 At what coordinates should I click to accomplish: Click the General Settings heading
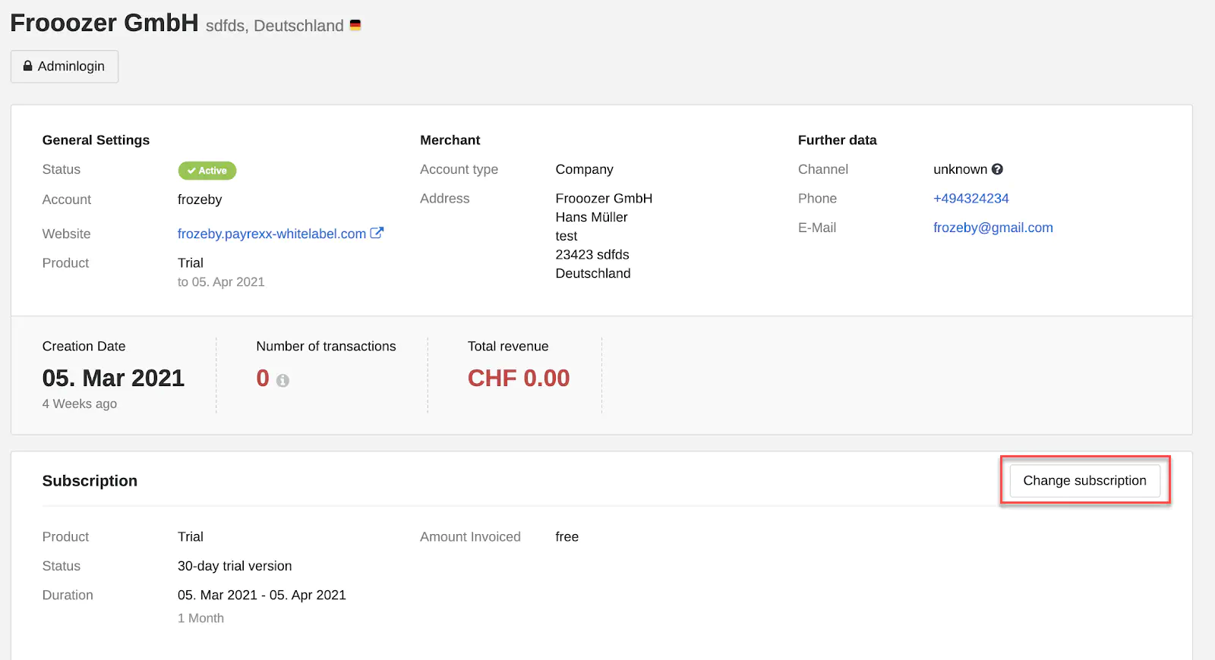(x=96, y=140)
